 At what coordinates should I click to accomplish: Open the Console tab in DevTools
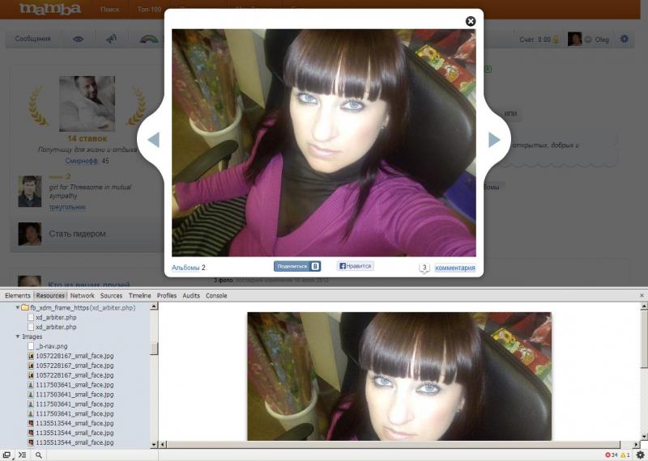(216, 296)
